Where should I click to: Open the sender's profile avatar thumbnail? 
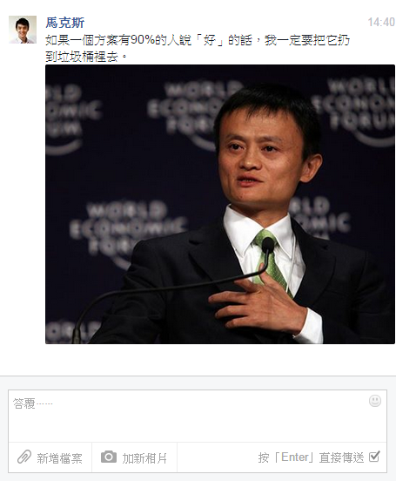(x=23, y=30)
